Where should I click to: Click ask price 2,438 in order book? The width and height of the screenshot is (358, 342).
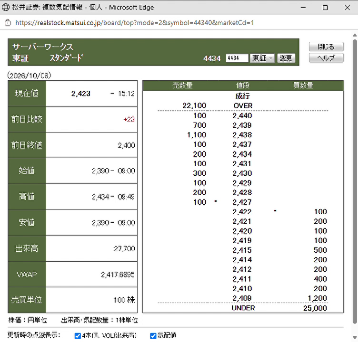[242, 135]
